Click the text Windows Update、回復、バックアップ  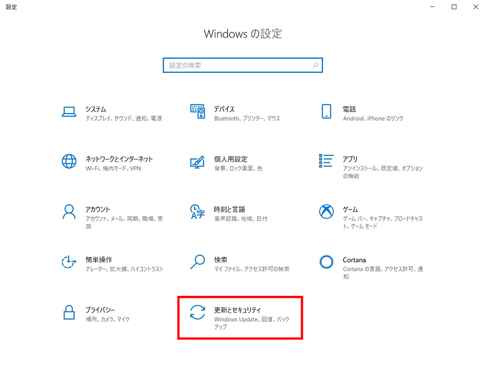252,323
